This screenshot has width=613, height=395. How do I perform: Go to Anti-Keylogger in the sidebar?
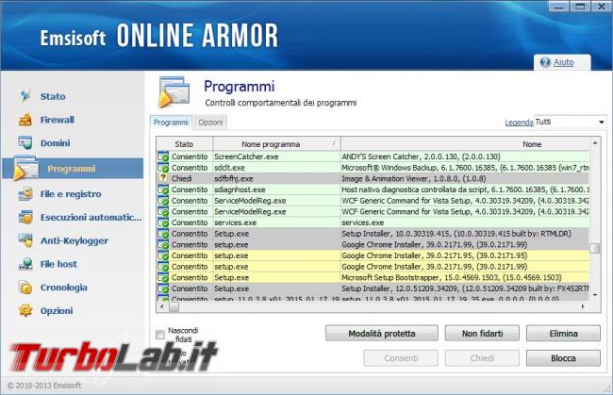point(75,240)
